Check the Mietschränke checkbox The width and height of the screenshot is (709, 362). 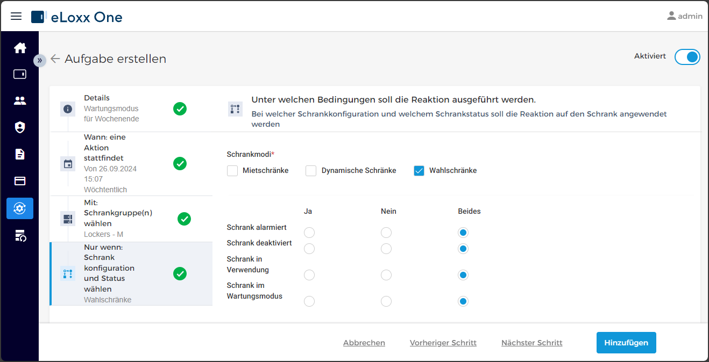pyautogui.click(x=232, y=171)
